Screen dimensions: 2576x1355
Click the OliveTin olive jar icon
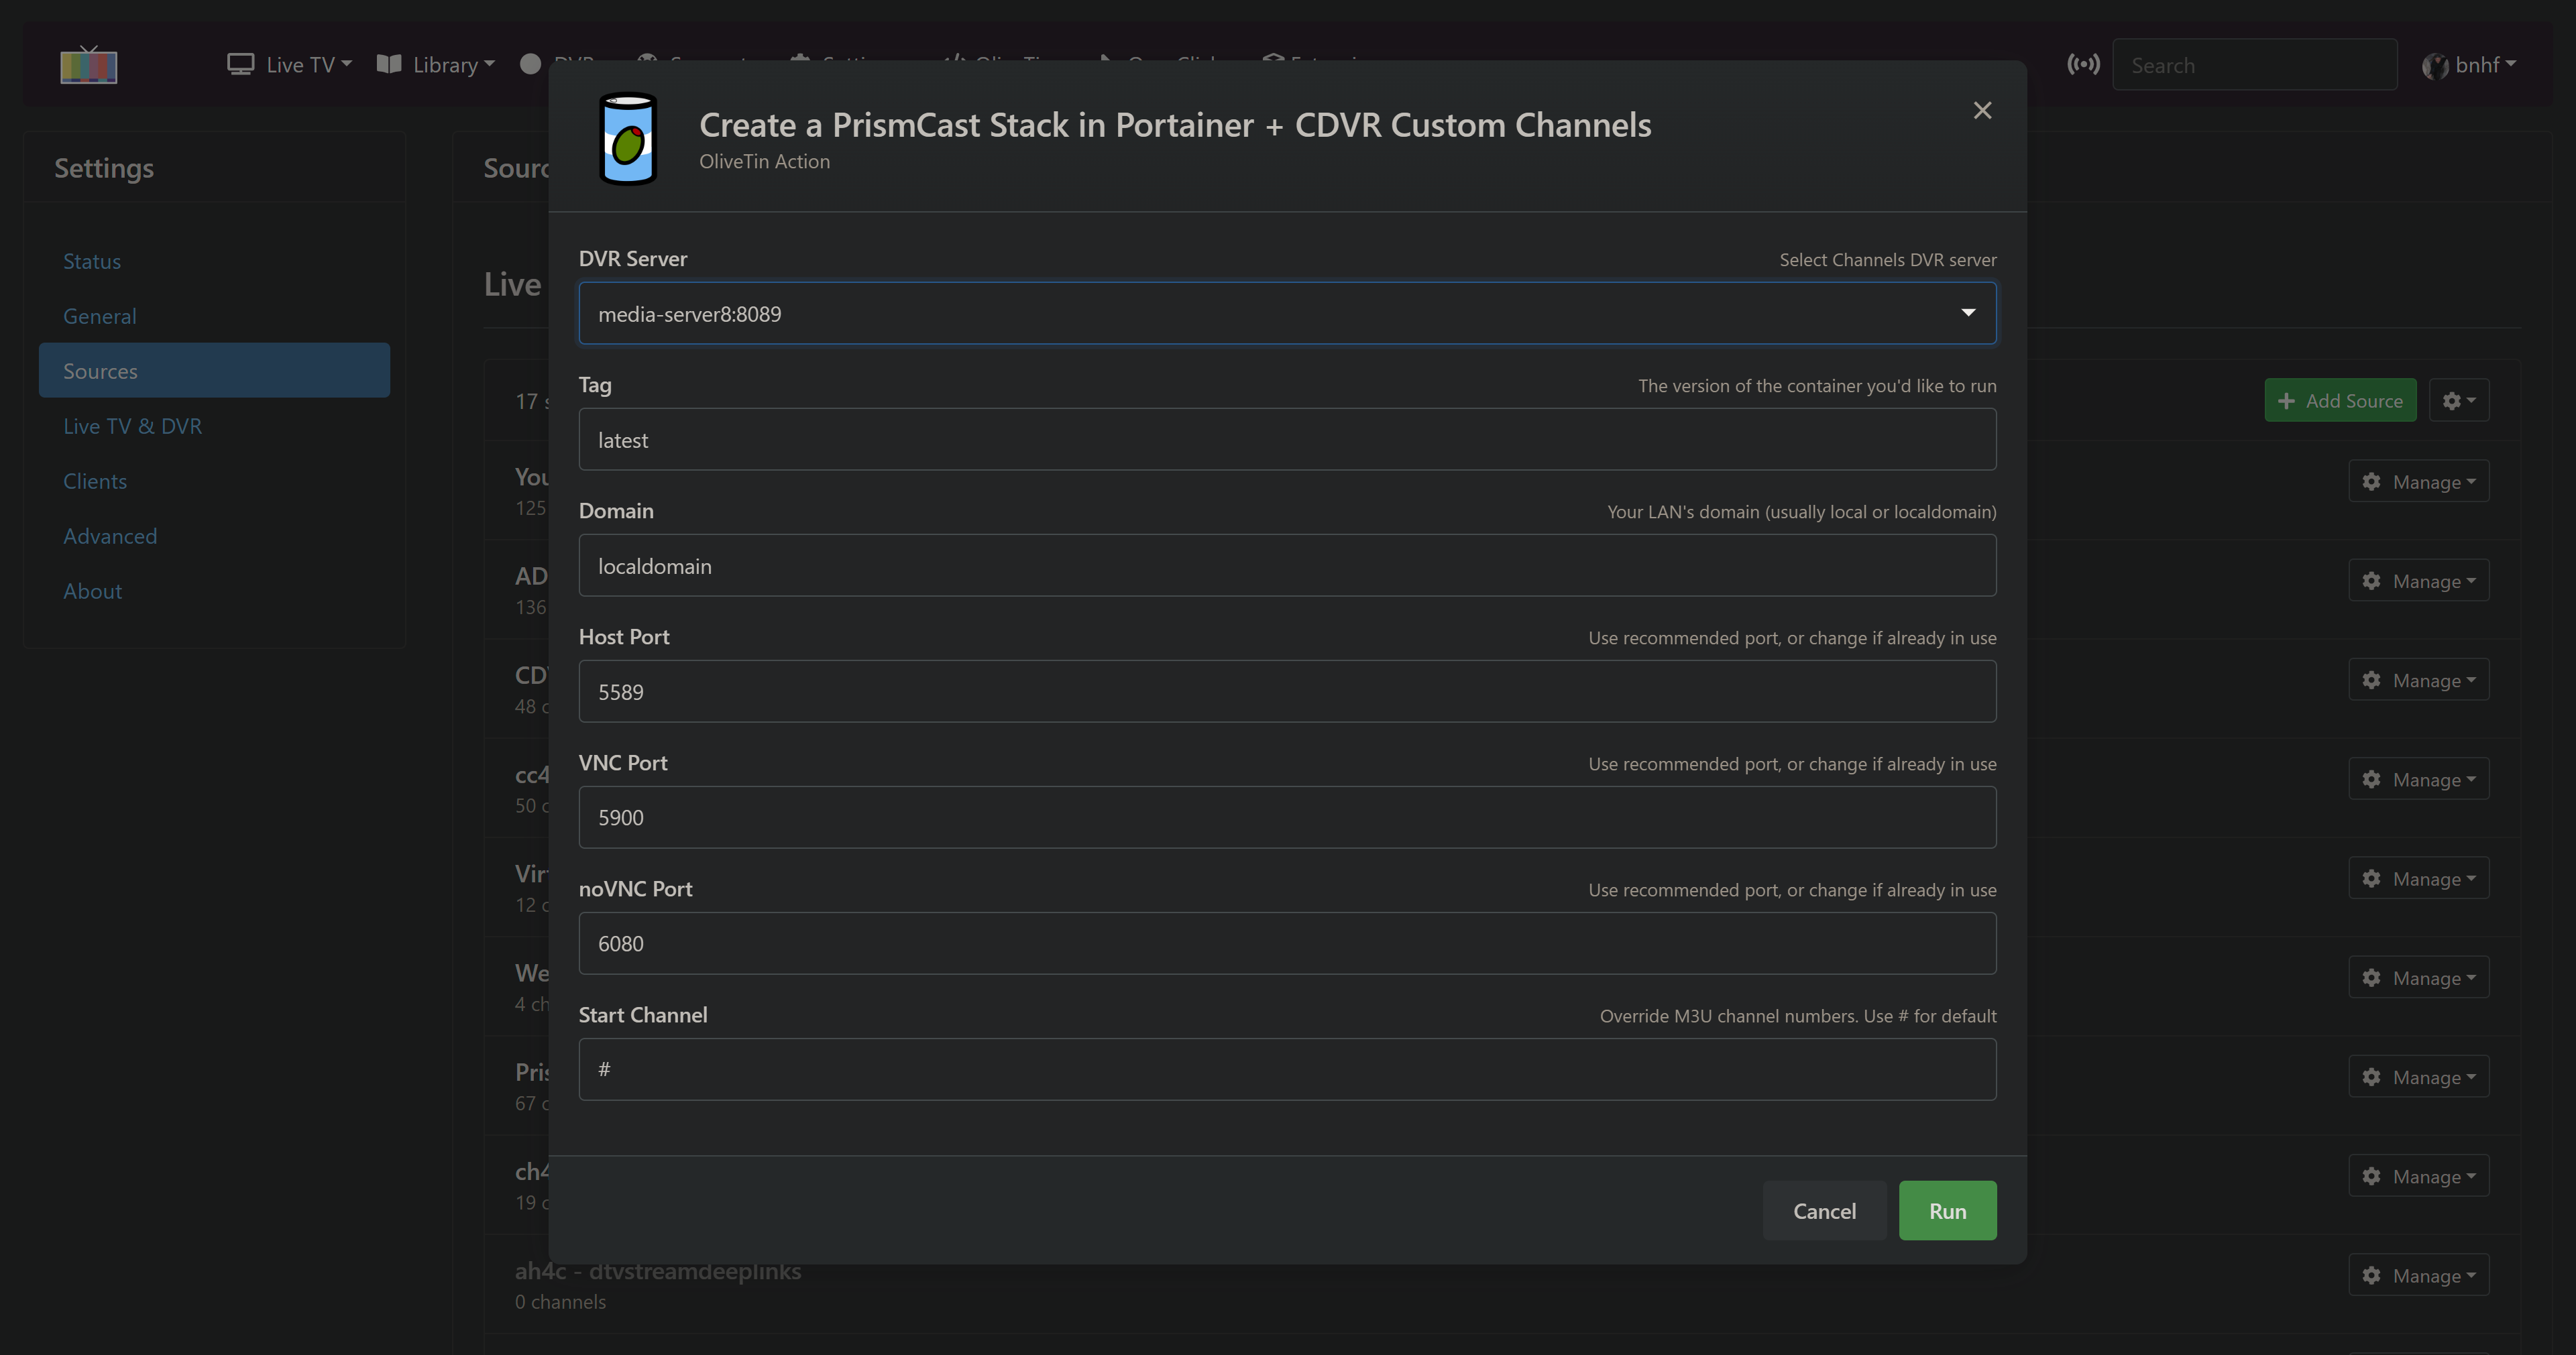click(627, 139)
